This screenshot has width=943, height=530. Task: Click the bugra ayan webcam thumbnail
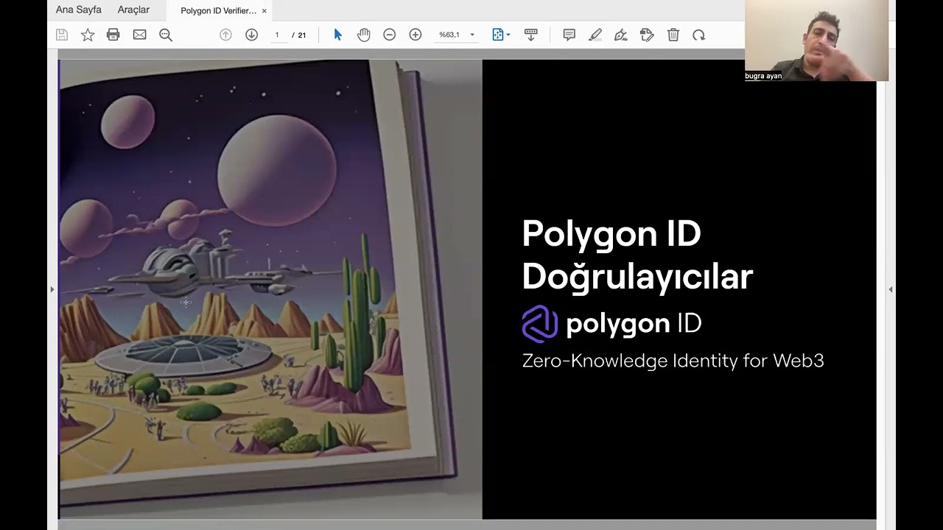click(816, 40)
